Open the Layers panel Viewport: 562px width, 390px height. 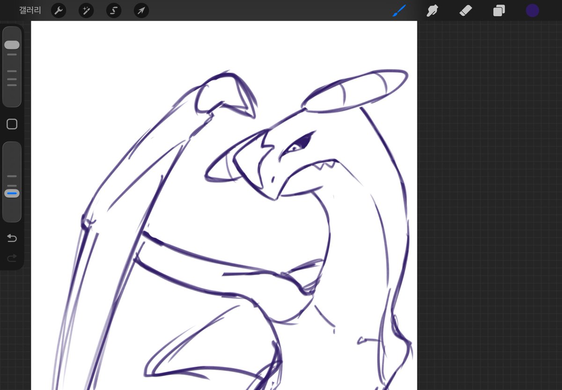499,10
